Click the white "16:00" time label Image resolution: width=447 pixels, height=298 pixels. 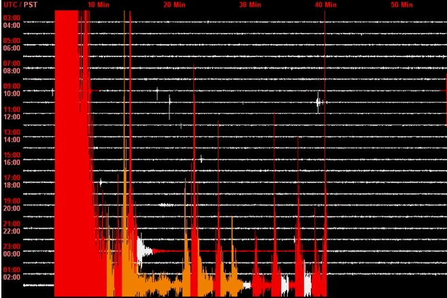pyautogui.click(x=12, y=163)
